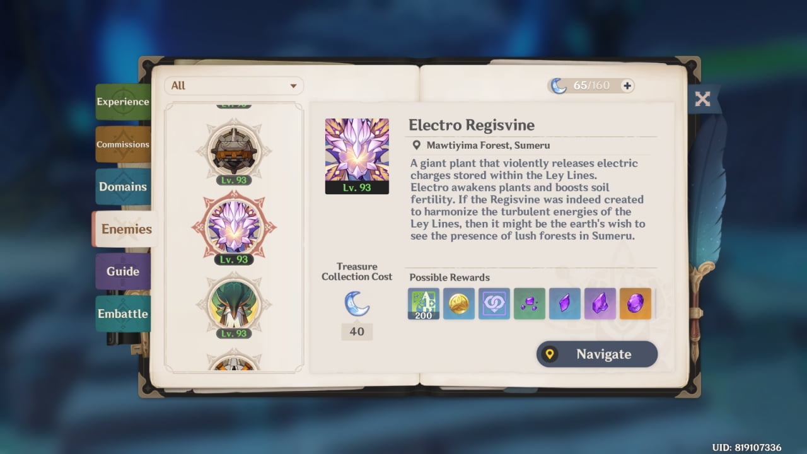Click the blue amethyst fragment reward icon
807x454 pixels.
point(565,304)
